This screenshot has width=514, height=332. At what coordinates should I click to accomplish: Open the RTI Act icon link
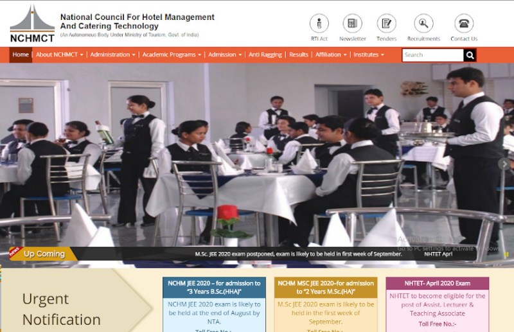[x=319, y=23]
